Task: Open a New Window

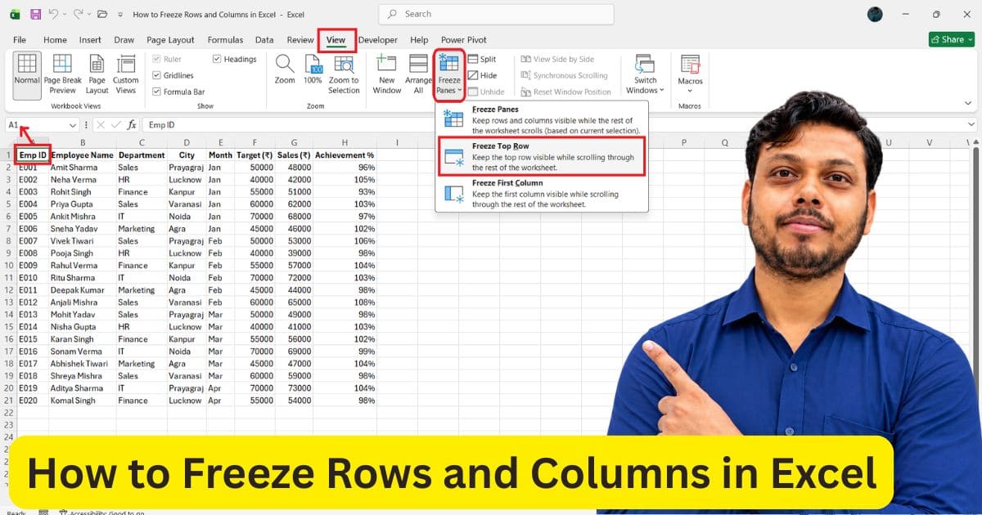Action: coord(387,75)
